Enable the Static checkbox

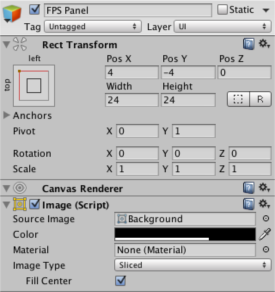(223, 9)
